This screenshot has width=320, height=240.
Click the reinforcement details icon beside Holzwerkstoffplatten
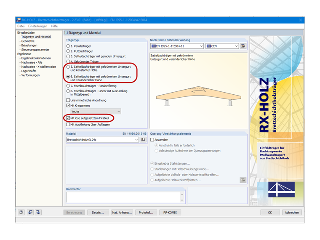[243, 180]
